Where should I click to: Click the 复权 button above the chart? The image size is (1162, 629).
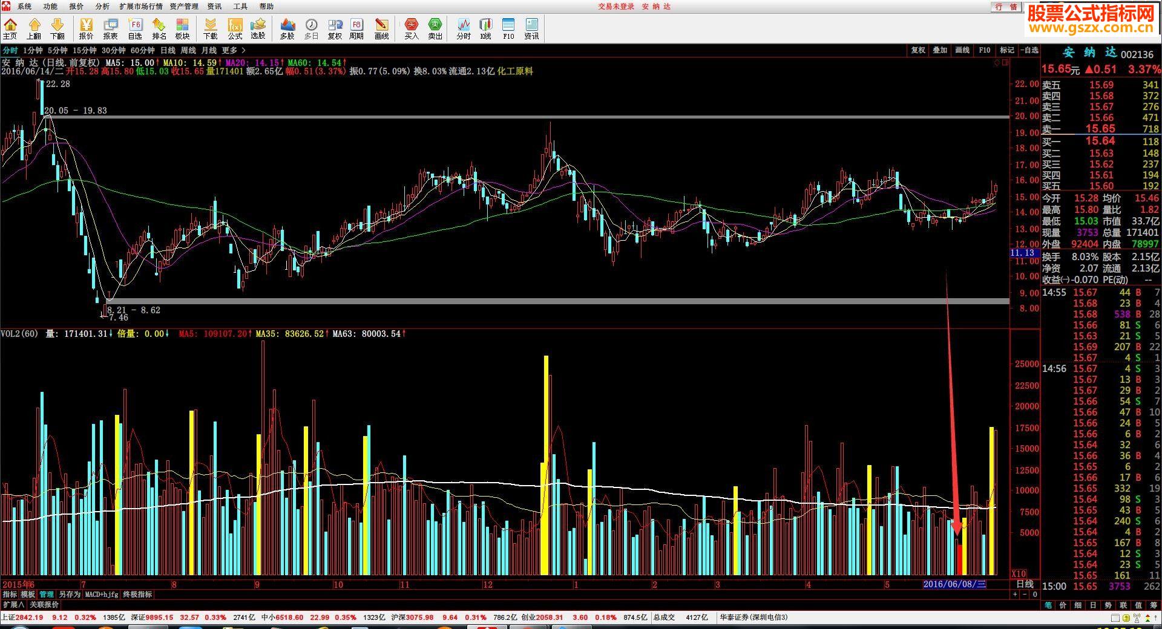(x=918, y=50)
